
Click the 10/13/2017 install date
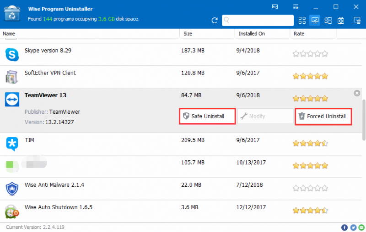coord(251,162)
